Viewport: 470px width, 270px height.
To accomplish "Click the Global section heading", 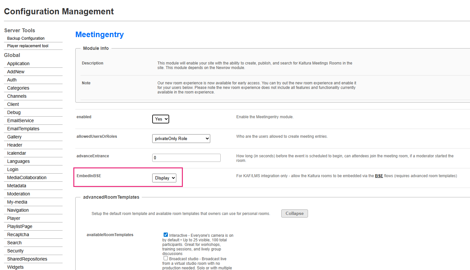I will pyautogui.click(x=12, y=55).
